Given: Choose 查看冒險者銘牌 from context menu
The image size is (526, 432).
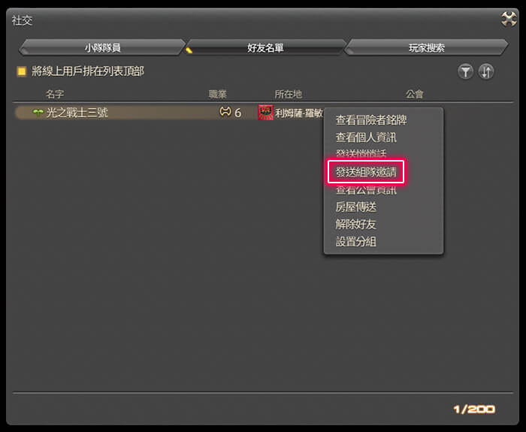Looking at the screenshot, I should (x=371, y=120).
